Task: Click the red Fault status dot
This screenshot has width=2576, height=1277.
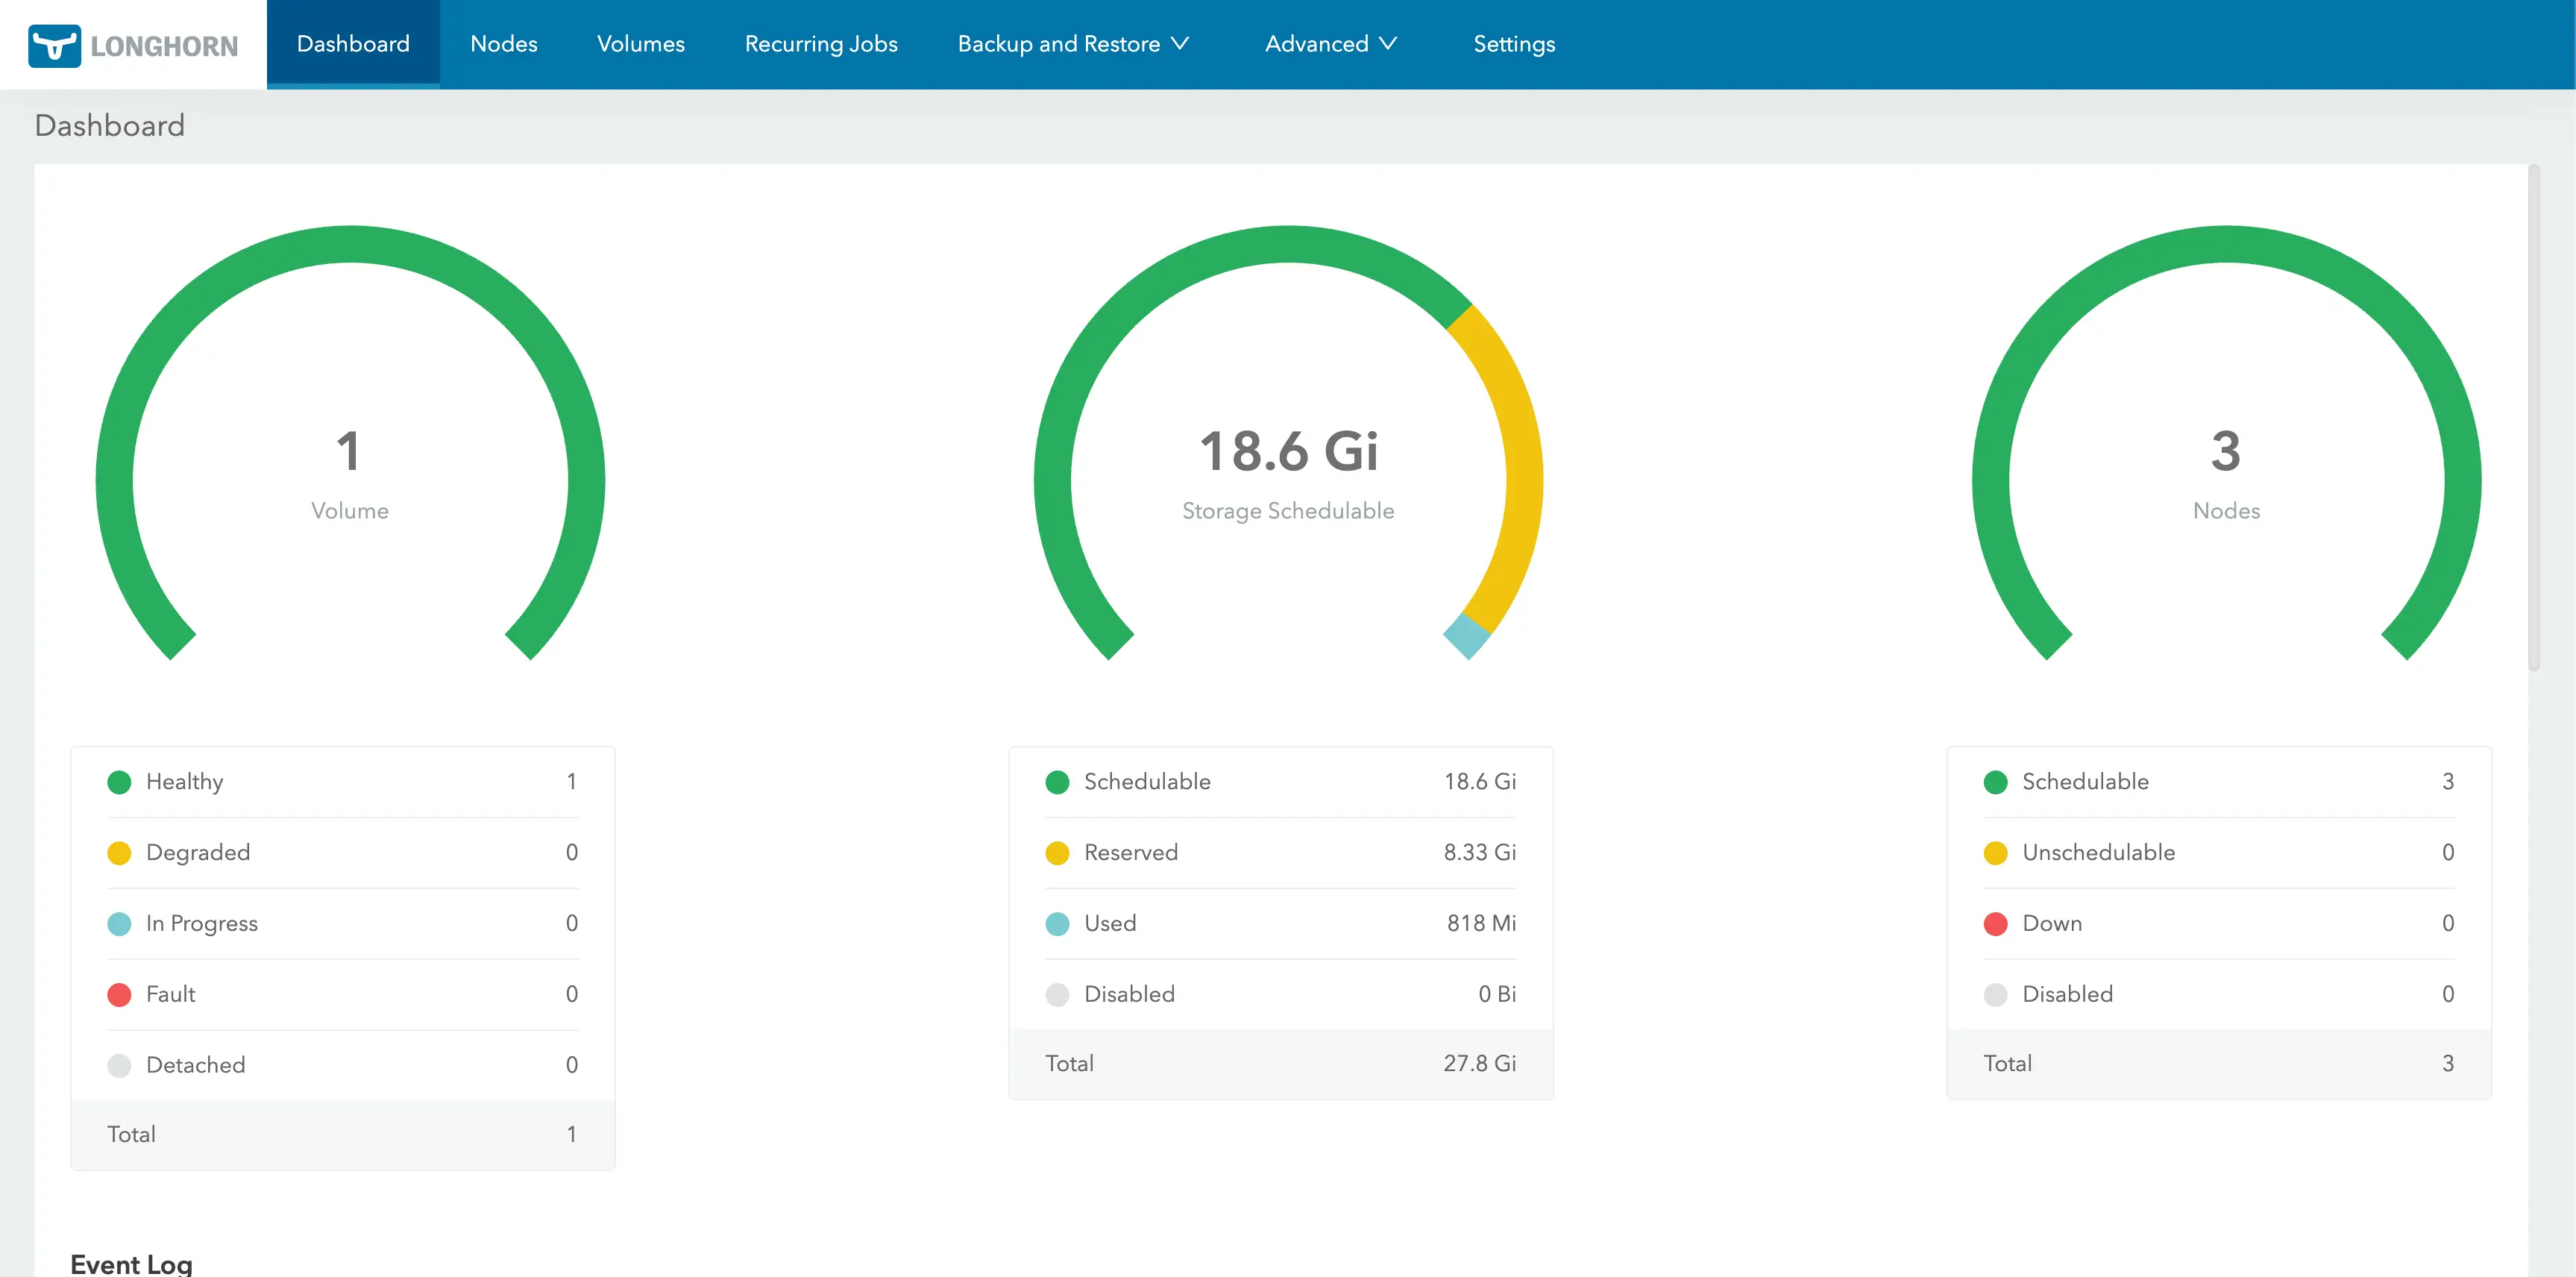Action: [119, 994]
